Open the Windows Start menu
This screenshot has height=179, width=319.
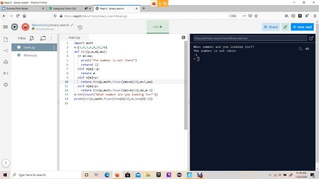click(5, 175)
